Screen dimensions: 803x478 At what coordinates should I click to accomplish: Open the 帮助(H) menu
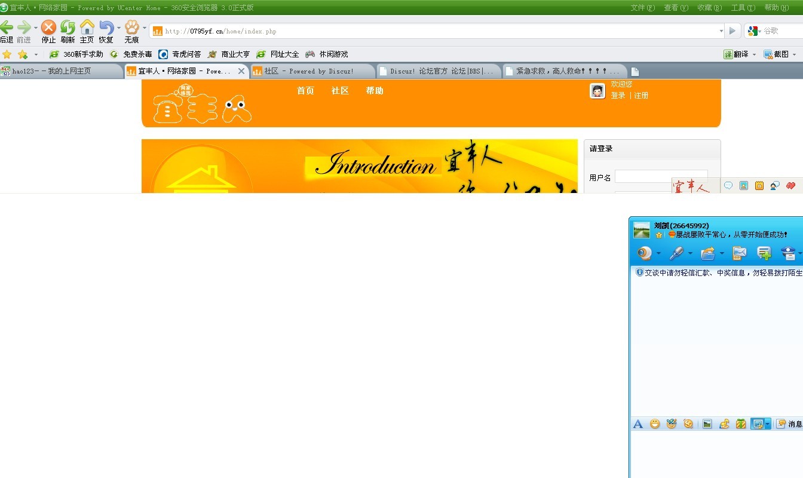pos(777,8)
